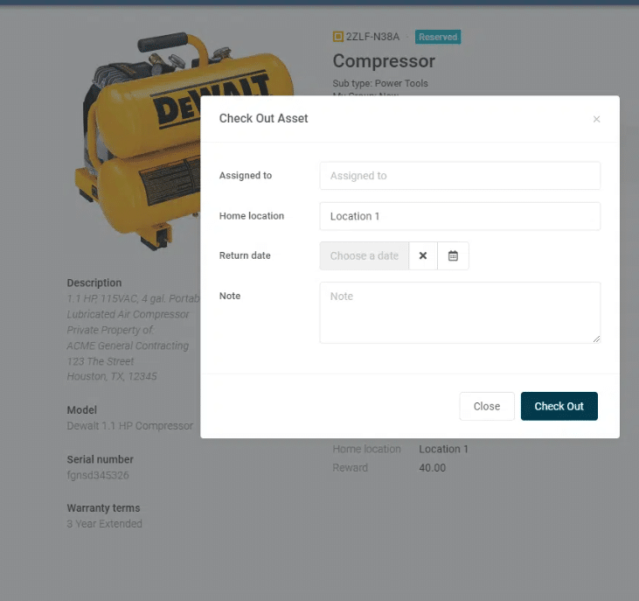Click the Reserved status badge
Viewport: 639px width, 601px height.
438,37
